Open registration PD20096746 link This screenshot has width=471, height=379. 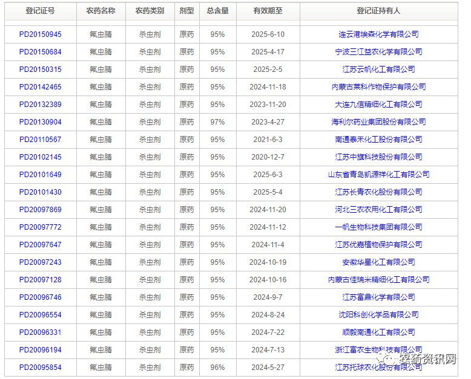[x=40, y=297]
